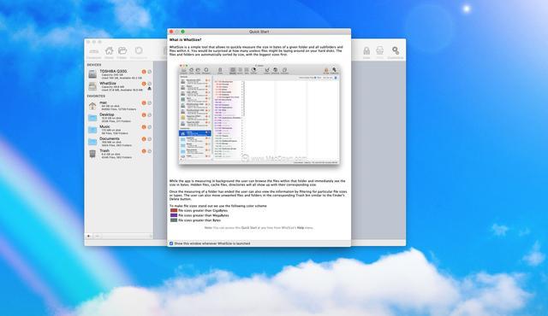This screenshot has height=316, width=548.
Task: Uncheck 'Show this window whenever WhatSize is launched'
Action: [171, 243]
